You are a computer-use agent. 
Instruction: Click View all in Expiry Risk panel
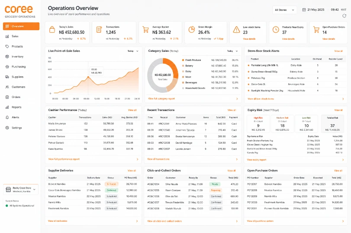[x=338, y=110]
